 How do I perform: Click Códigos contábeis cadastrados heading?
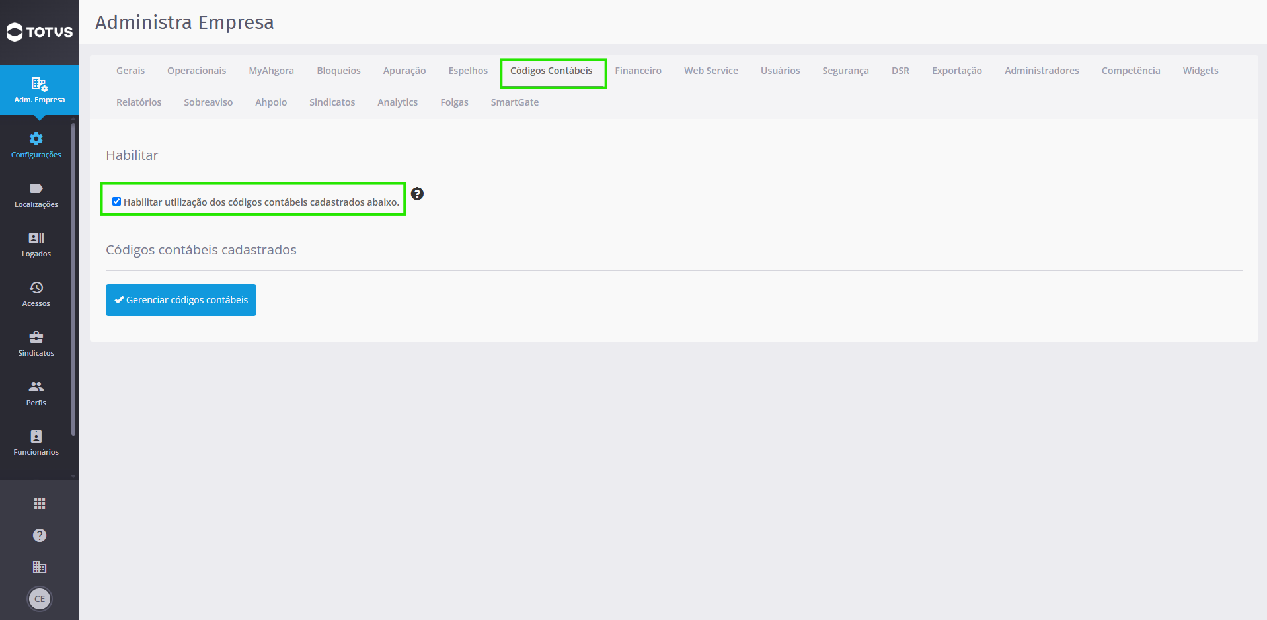tap(201, 250)
